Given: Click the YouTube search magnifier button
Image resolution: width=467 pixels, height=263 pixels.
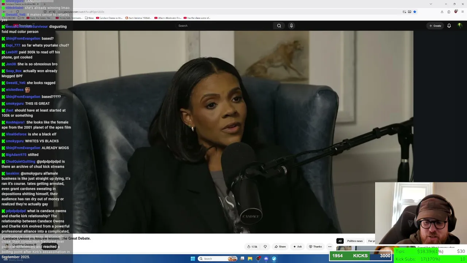Looking at the screenshot, I should 279,26.
